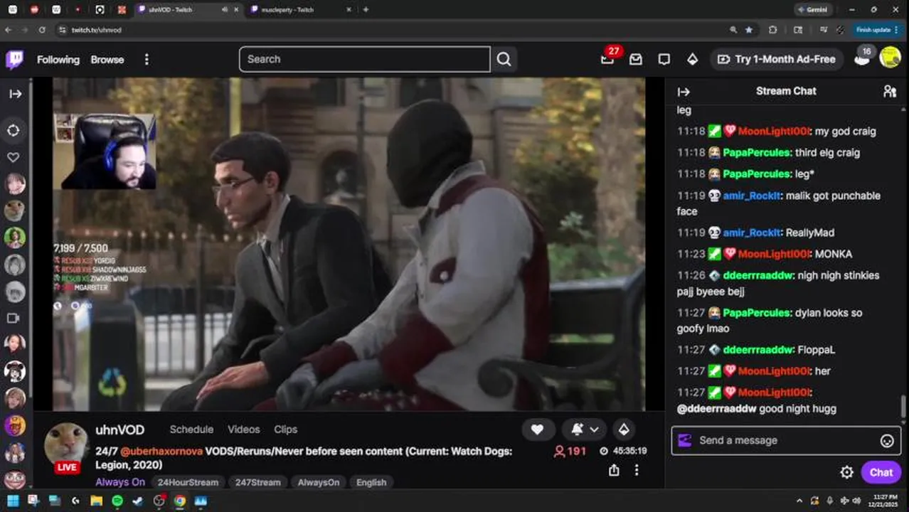Expand the left followed channels sidebar
909x512 pixels.
15,94
